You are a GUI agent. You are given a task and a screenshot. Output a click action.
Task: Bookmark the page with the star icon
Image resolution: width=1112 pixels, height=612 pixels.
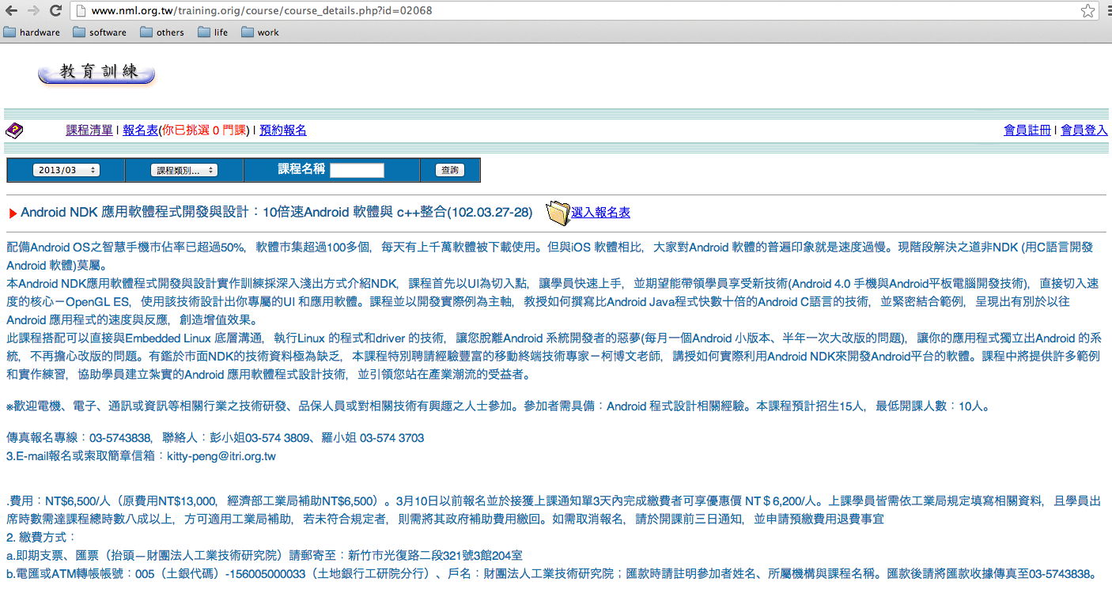[x=1088, y=11]
